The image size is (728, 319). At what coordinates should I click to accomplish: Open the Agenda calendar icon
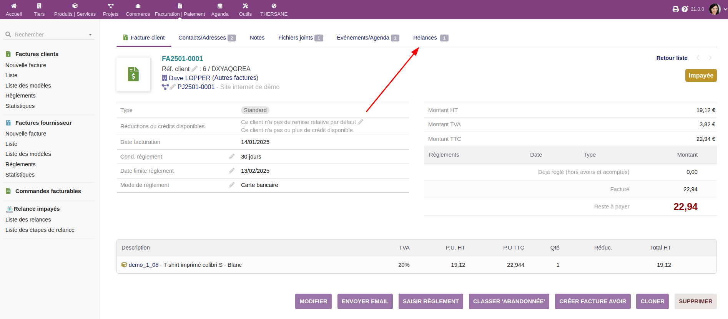pyautogui.click(x=220, y=6)
